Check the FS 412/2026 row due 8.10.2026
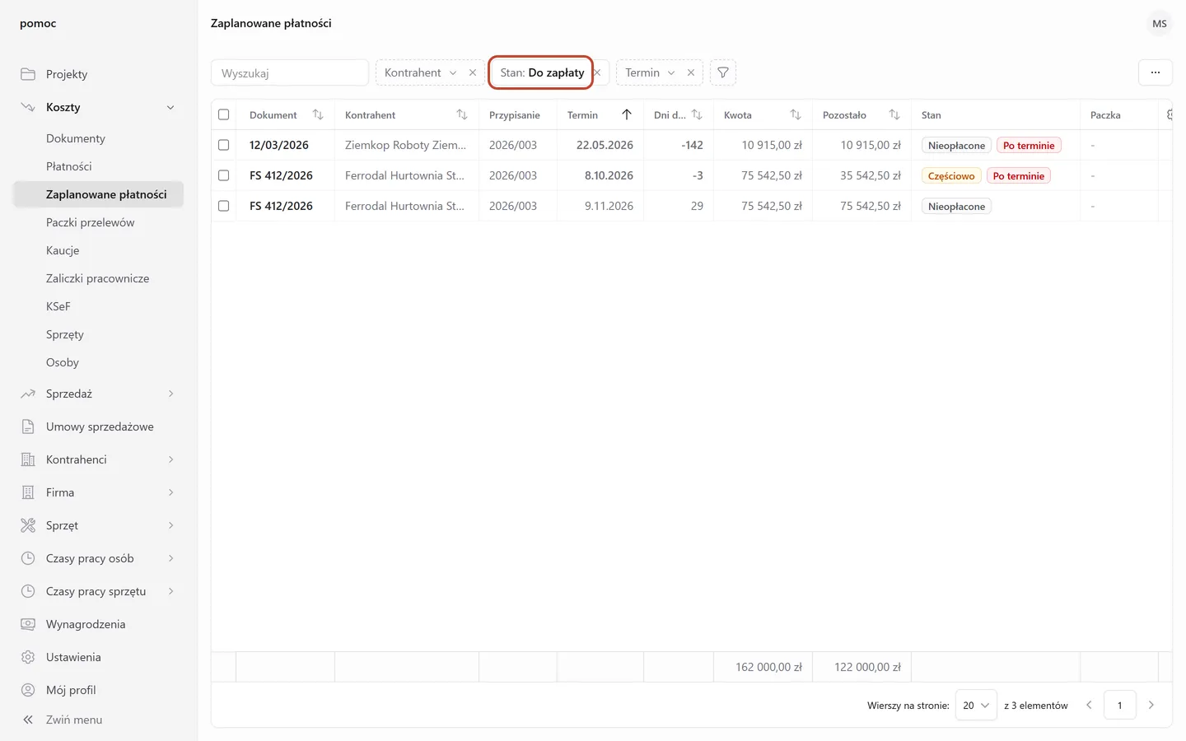The image size is (1186, 741). 223,175
